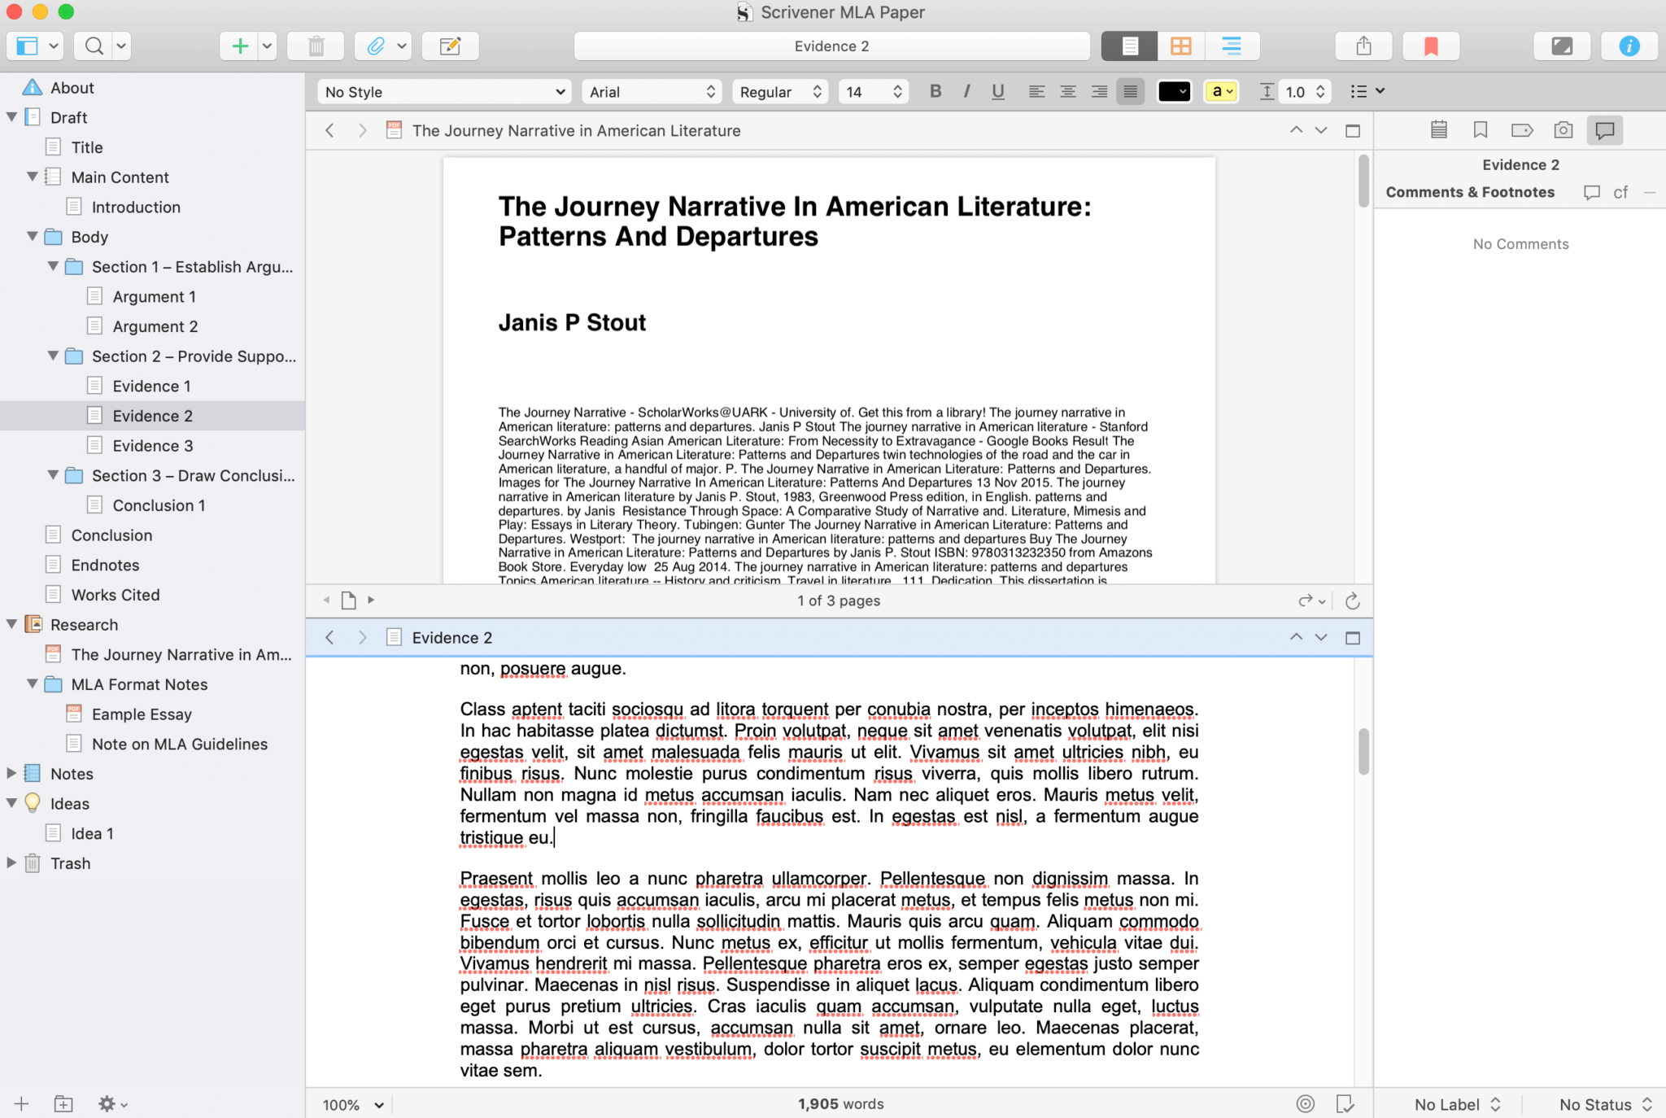Click the red bookmark toolbar icon

[1431, 46]
